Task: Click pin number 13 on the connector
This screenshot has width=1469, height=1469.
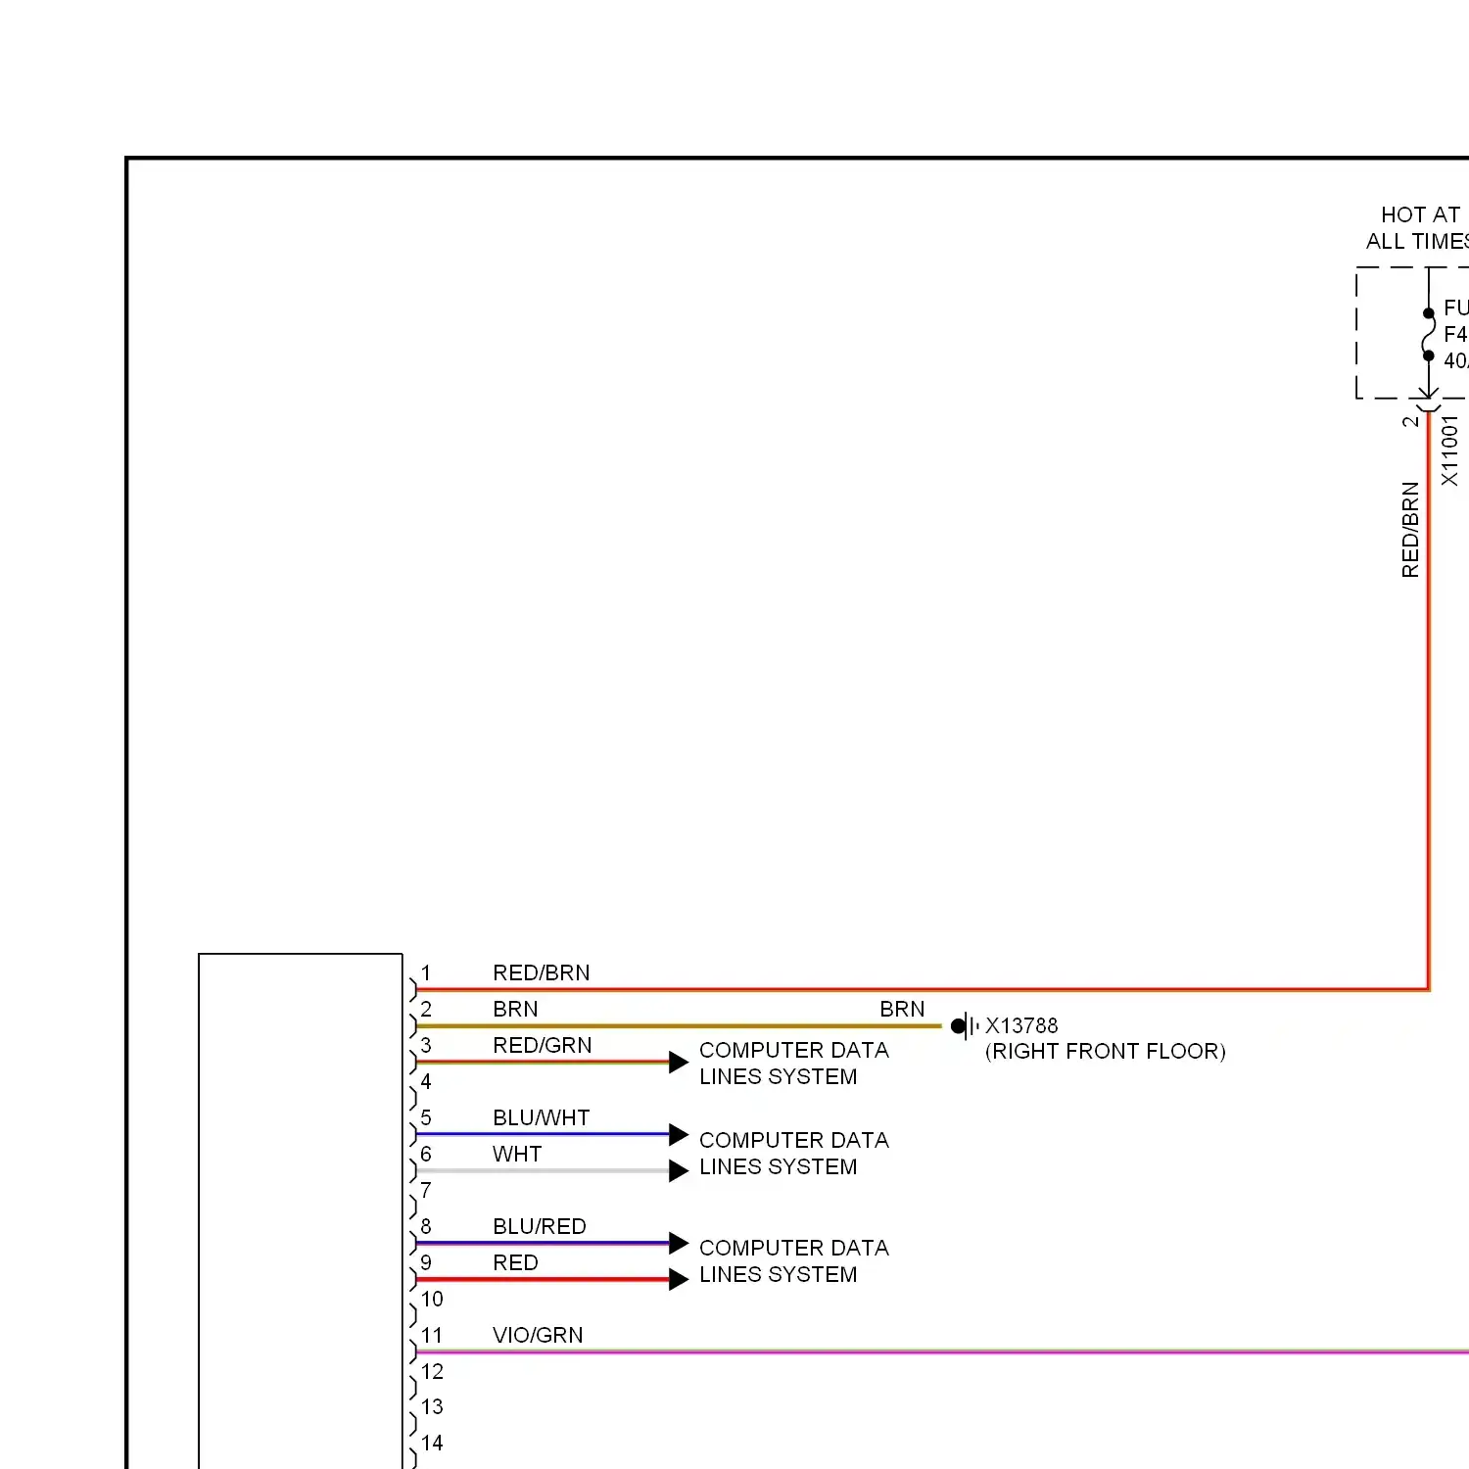Action: [432, 1406]
